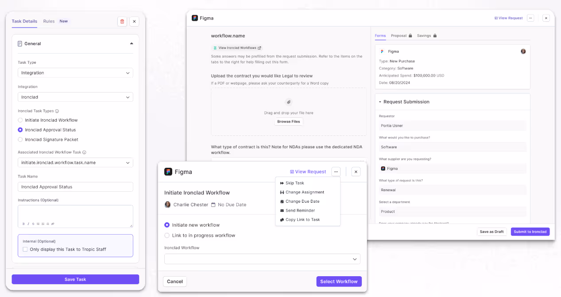Click the Submit to Ironclad button
Viewport: 561px width, 297px height.
click(530, 231)
